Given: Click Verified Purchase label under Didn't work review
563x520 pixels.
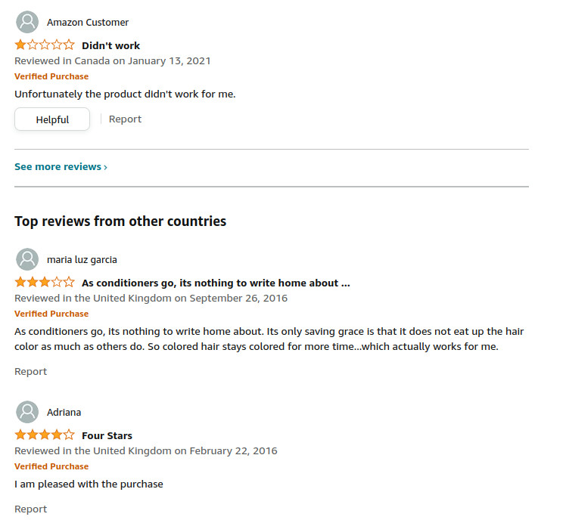Looking at the screenshot, I should coord(51,76).
